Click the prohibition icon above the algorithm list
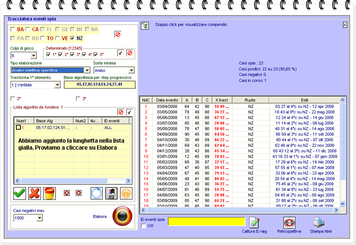This screenshot has height=245, width=356. tap(121, 112)
